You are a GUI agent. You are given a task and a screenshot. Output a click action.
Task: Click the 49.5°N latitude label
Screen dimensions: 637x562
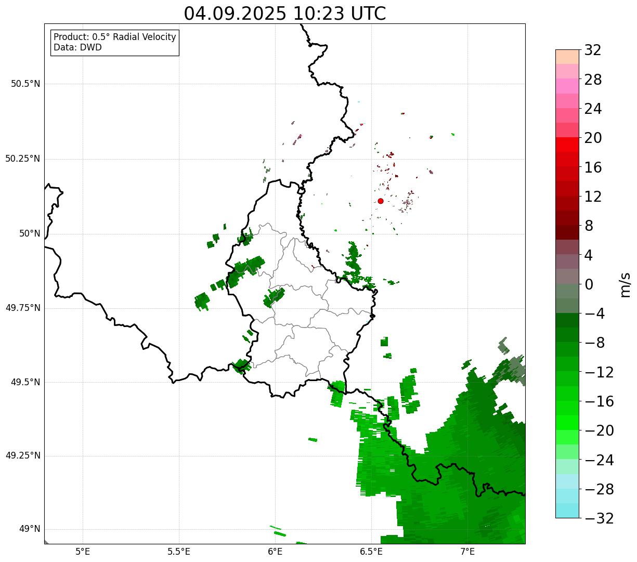pos(25,382)
